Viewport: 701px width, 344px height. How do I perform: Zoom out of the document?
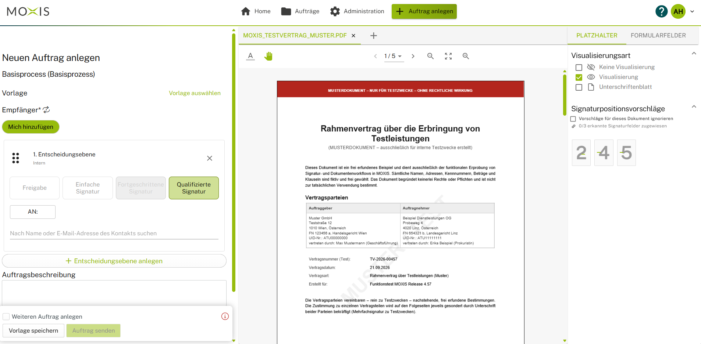click(x=430, y=56)
